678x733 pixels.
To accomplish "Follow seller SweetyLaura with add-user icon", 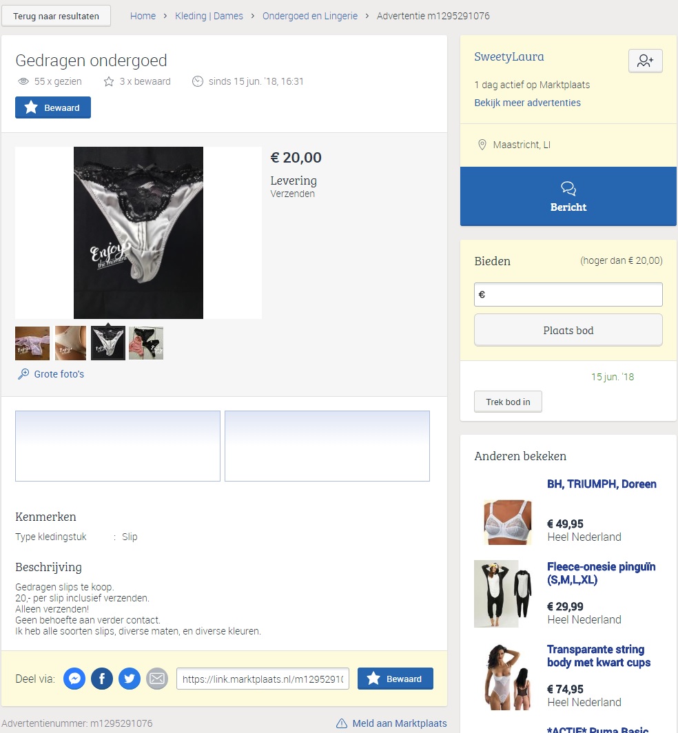I will point(645,61).
